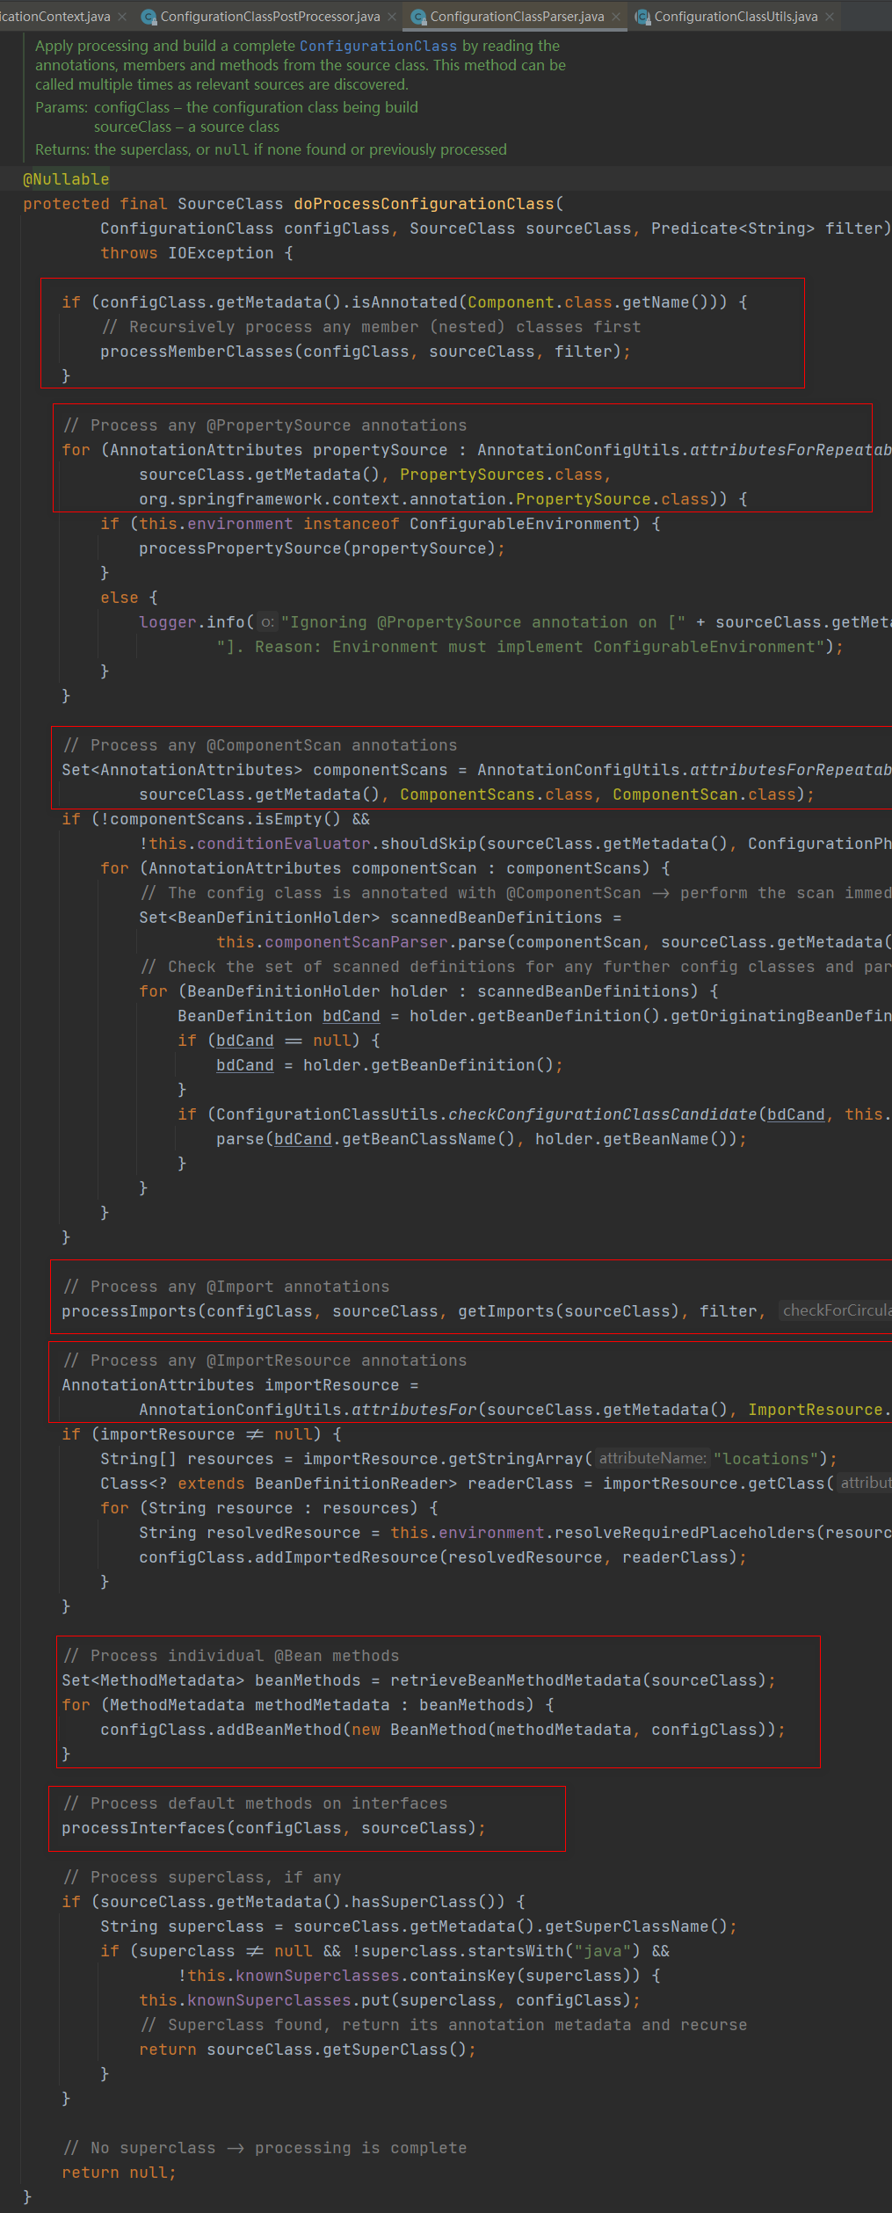Open the partially hidden icationContext.java tab
892x2213 pixels.
(54, 17)
